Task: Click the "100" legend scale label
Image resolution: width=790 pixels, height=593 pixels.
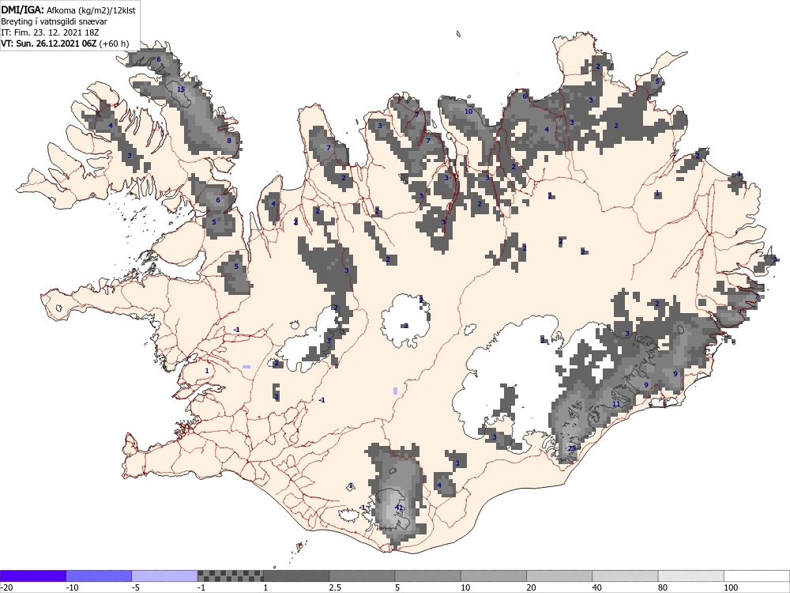Action: pyautogui.click(x=731, y=588)
